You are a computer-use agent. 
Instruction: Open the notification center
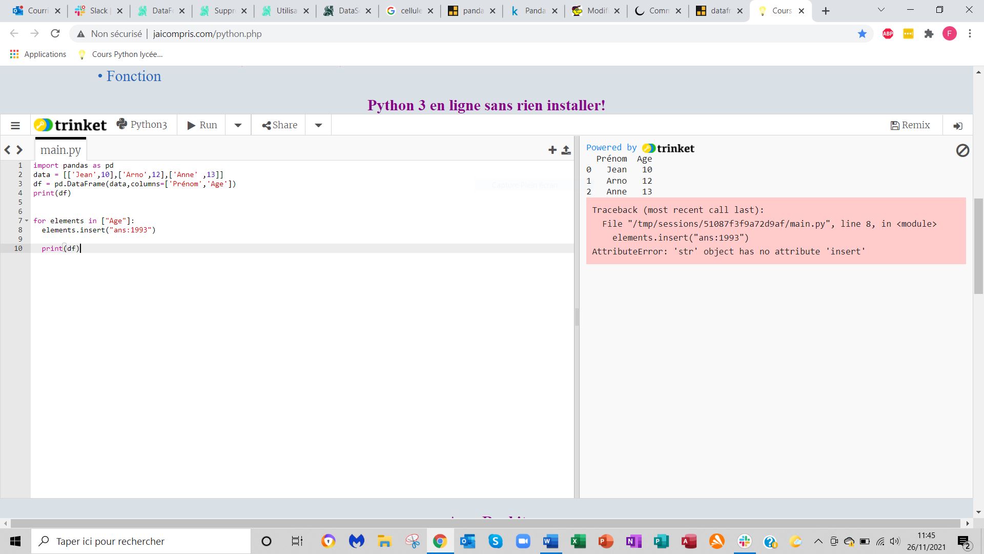tap(964, 542)
